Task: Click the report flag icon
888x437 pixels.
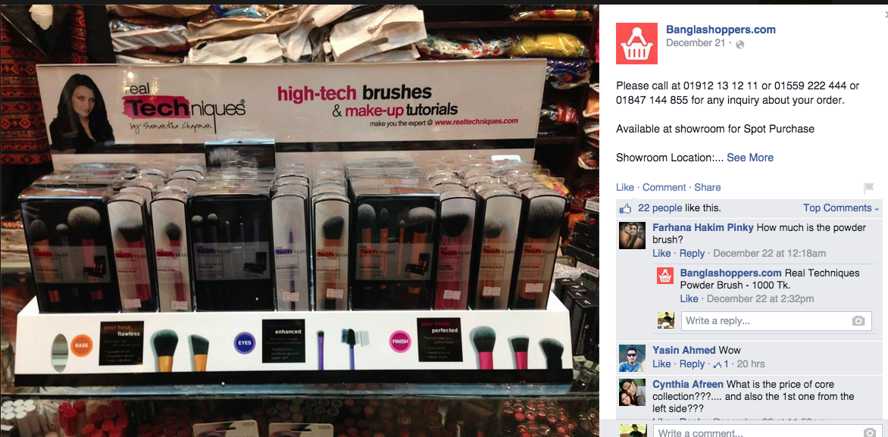Action: [x=868, y=187]
